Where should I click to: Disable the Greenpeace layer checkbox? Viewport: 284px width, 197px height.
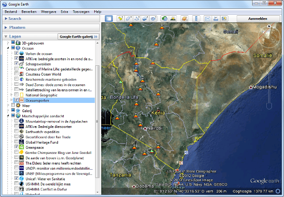(17, 146)
